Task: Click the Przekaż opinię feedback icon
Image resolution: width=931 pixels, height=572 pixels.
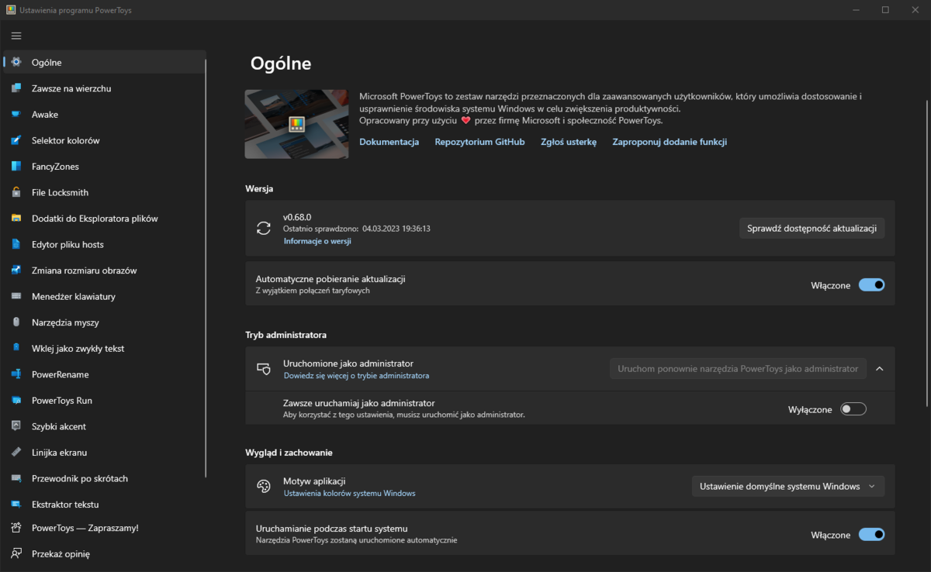Action: (x=16, y=554)
